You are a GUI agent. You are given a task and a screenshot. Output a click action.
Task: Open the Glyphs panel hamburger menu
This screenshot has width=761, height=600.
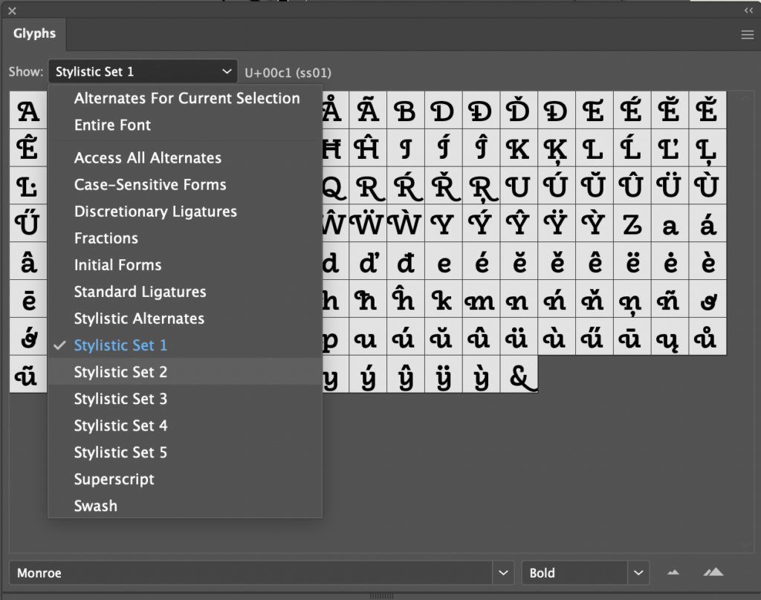pyautogui.click(x=748, y=35)
